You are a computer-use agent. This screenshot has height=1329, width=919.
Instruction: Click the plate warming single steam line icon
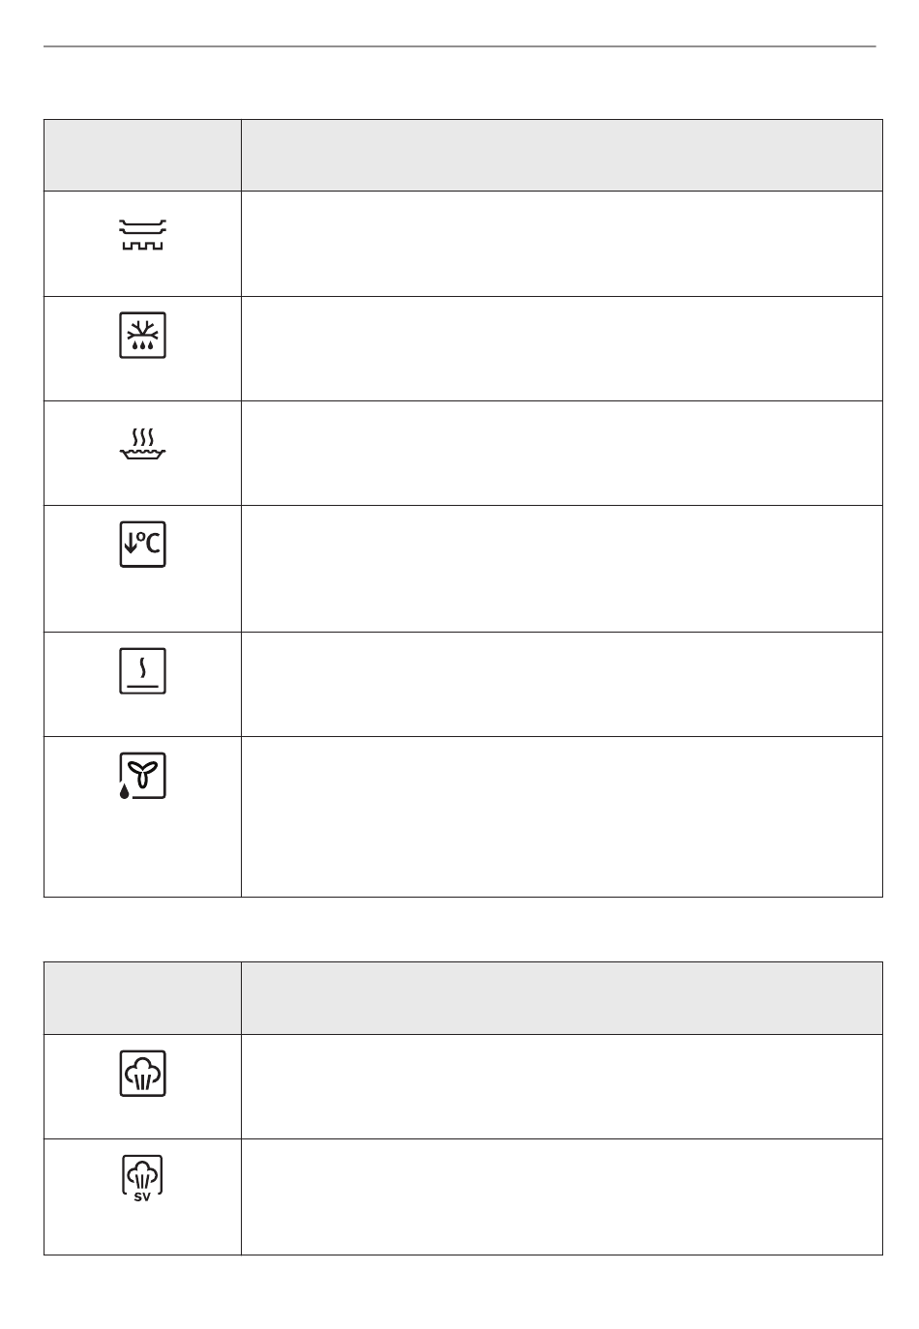click(x=142, y=671)
